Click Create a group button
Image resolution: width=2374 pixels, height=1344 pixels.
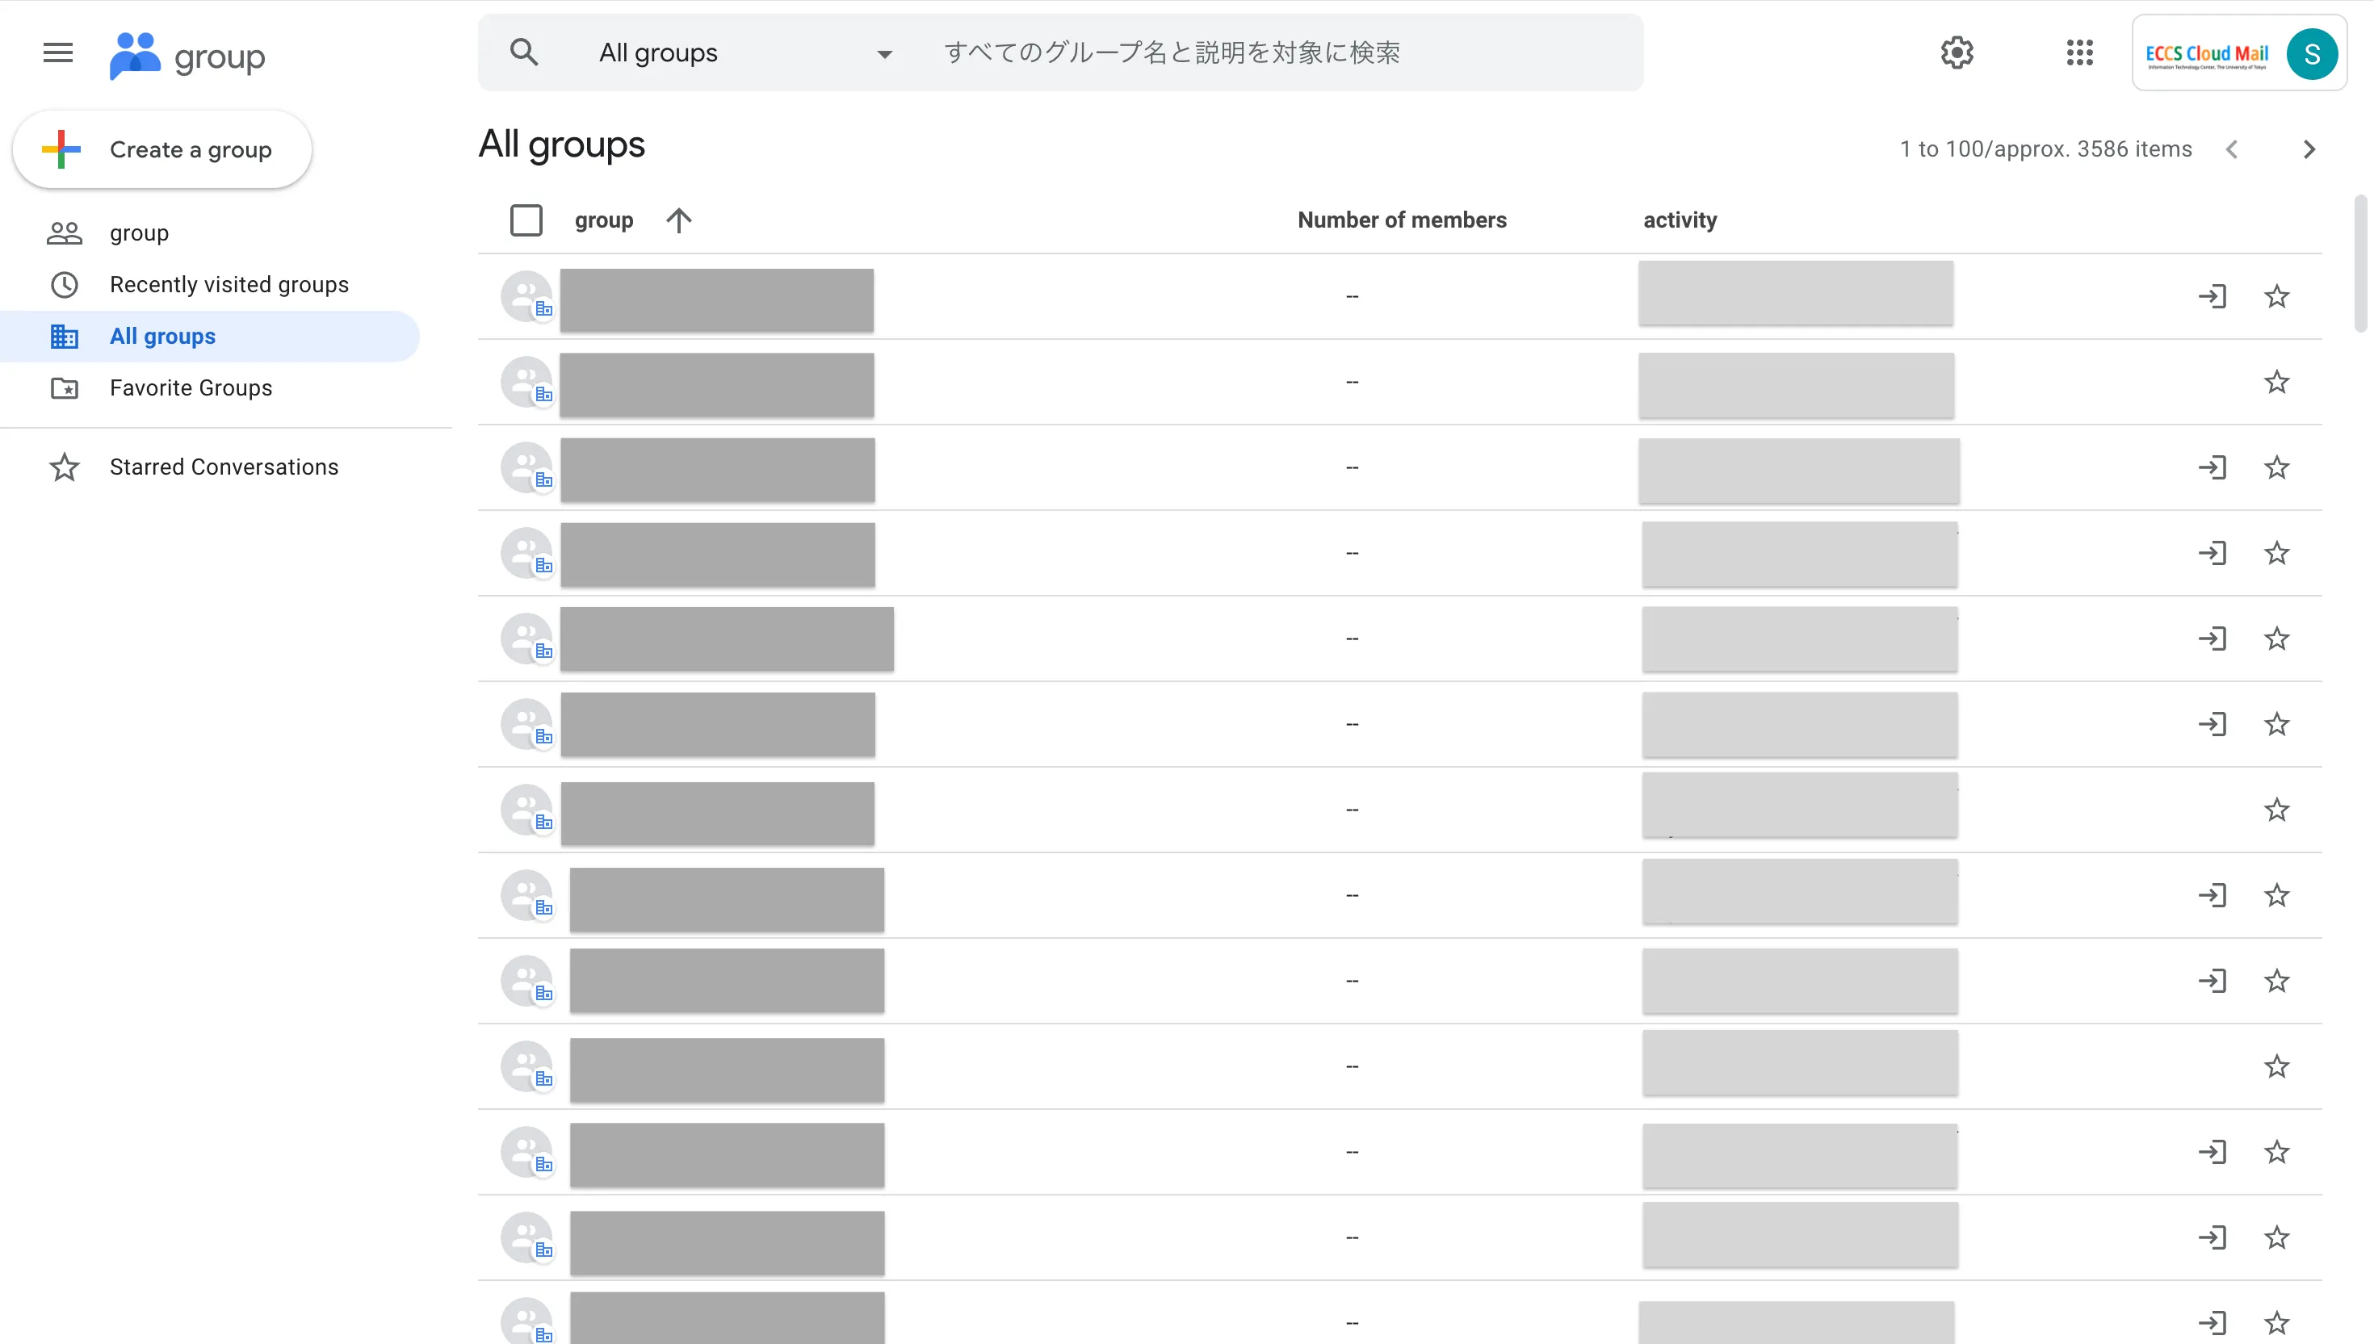(x=162, y=149)
